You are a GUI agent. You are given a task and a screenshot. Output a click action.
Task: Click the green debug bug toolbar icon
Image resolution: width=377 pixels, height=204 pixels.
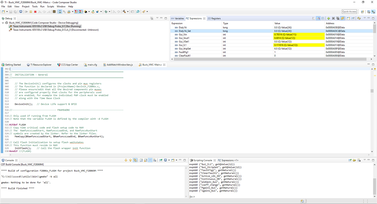106,12
